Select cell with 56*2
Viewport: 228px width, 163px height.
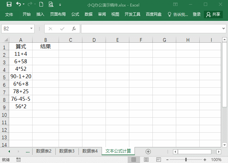tap(21, 106)
